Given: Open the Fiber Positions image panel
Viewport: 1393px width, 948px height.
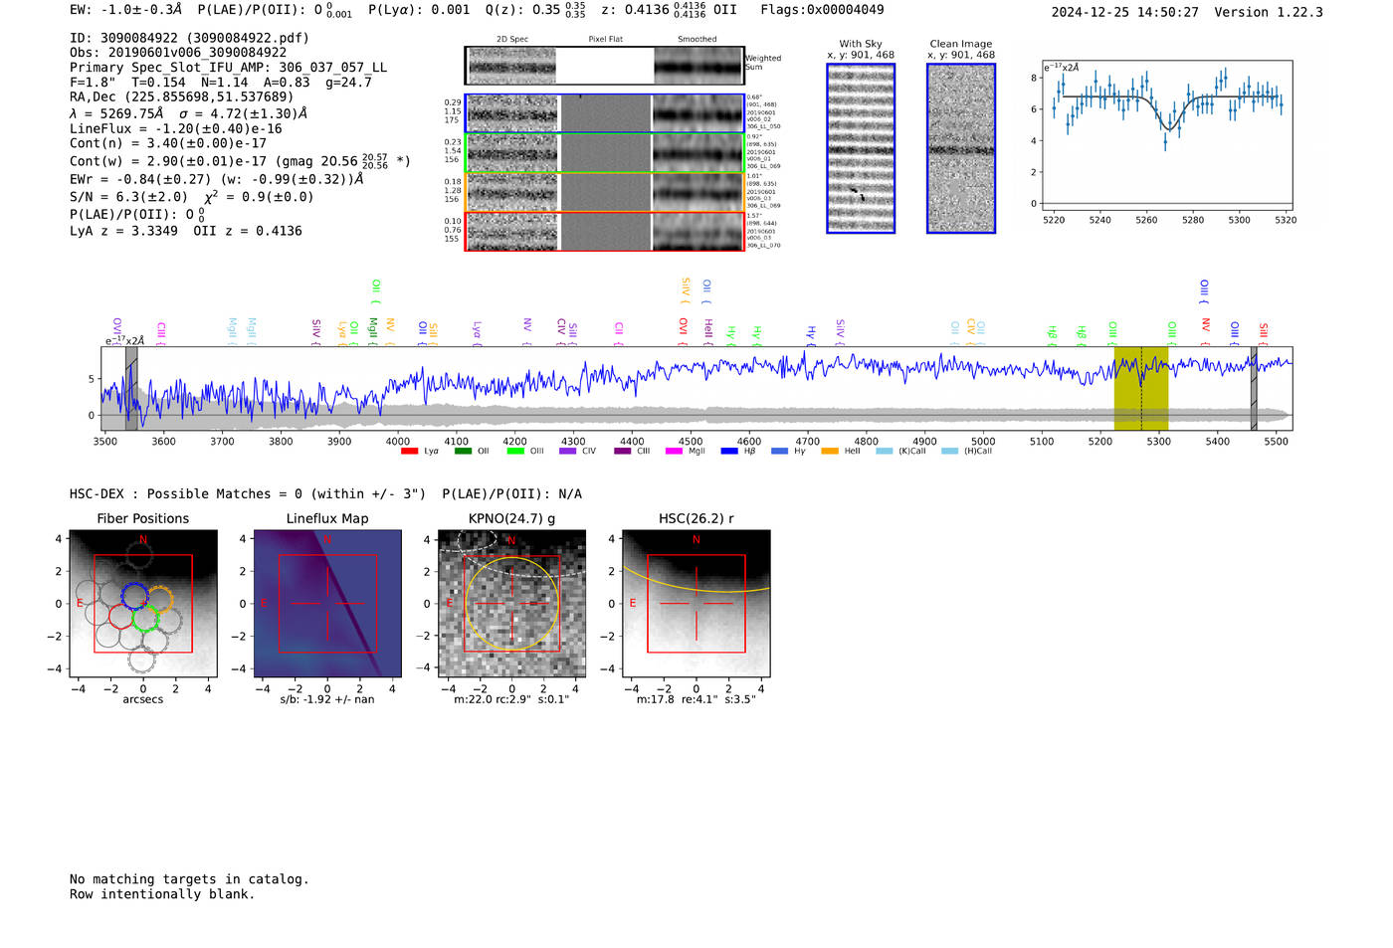Looking at the screenshot, I should point(143,604).
